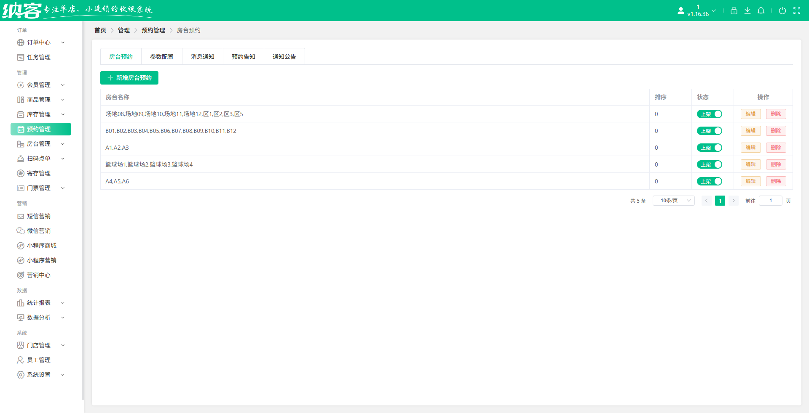Click 删除 for the A4,A5,A6 row

coord(776,181)
